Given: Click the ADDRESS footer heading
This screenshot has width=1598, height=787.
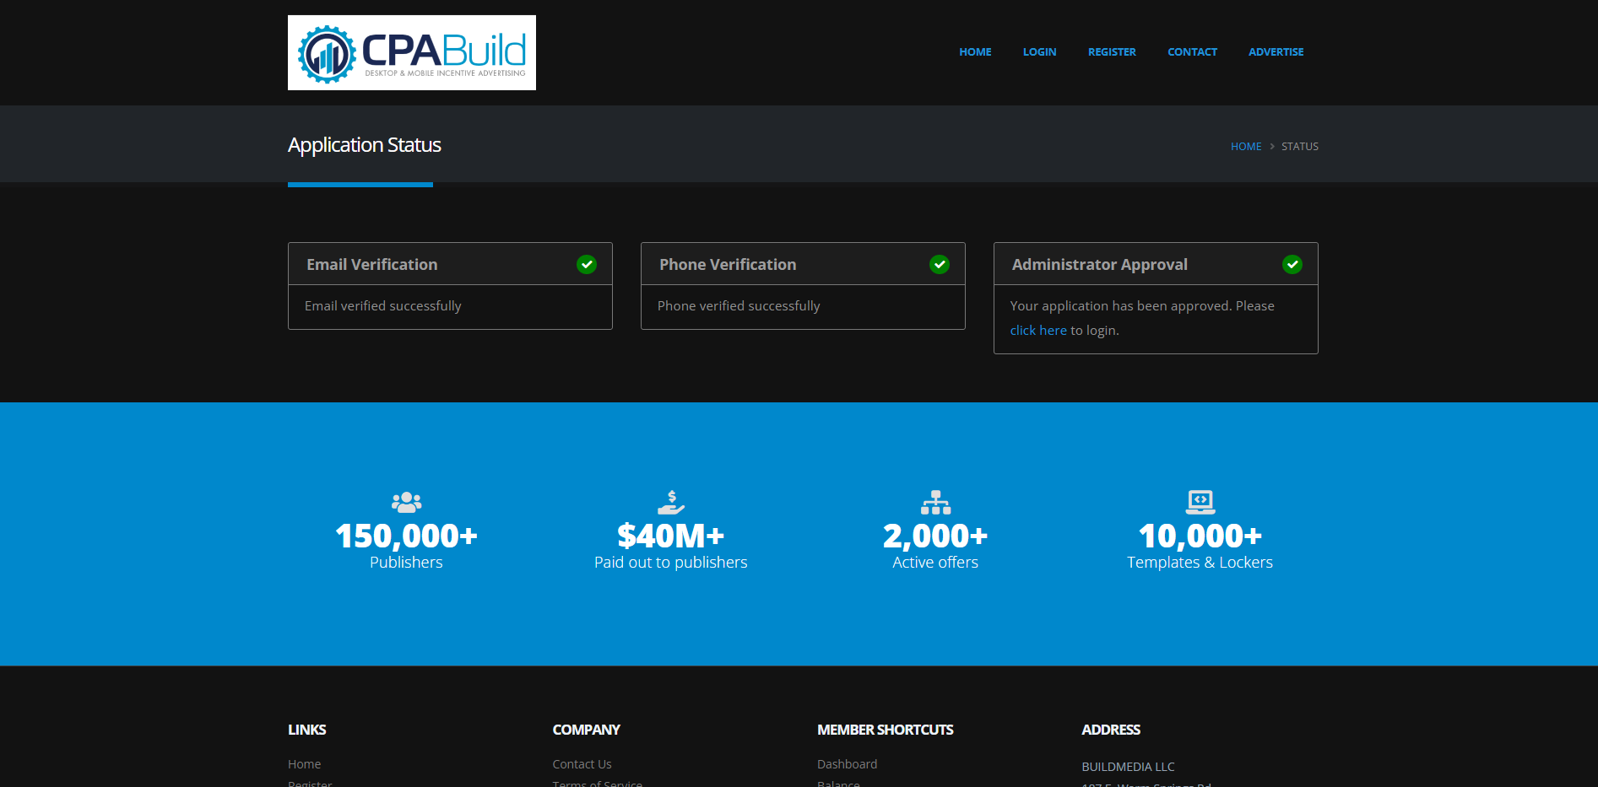Looking at the screenshot, I should [x=1110, y=730].
